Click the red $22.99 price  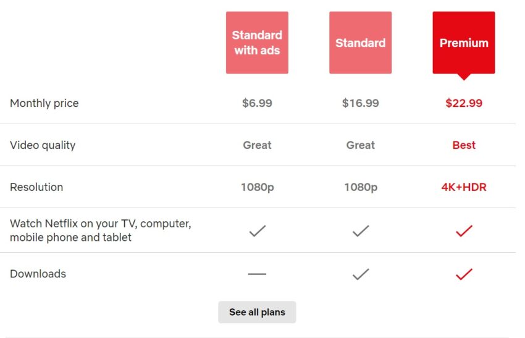coord(464,103)
